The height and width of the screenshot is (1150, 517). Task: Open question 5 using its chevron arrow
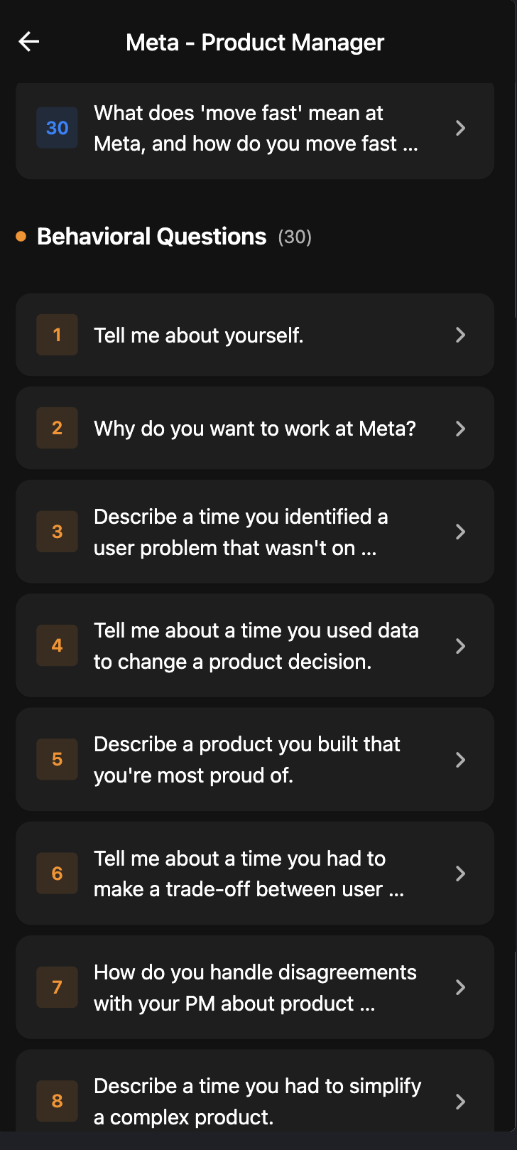460,759
